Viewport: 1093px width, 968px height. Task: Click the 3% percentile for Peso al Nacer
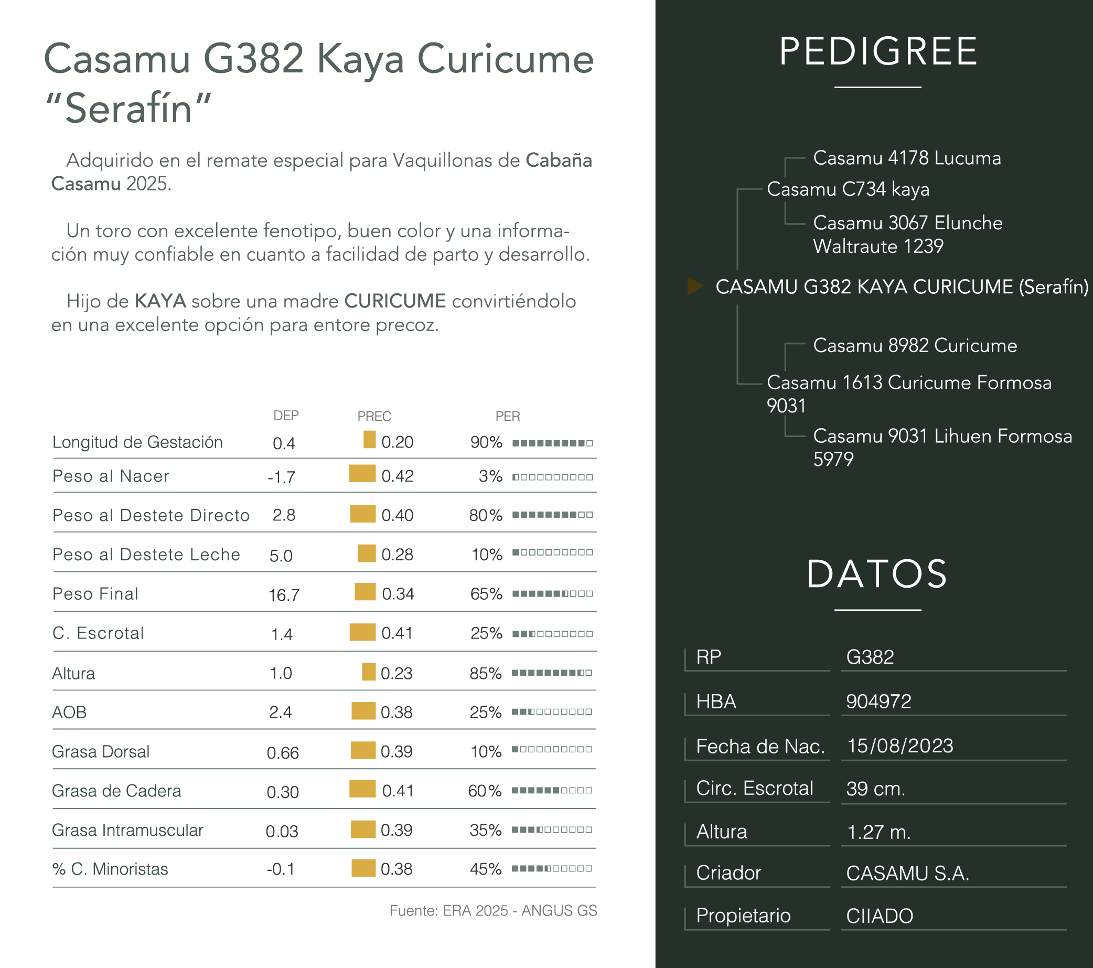490,476
